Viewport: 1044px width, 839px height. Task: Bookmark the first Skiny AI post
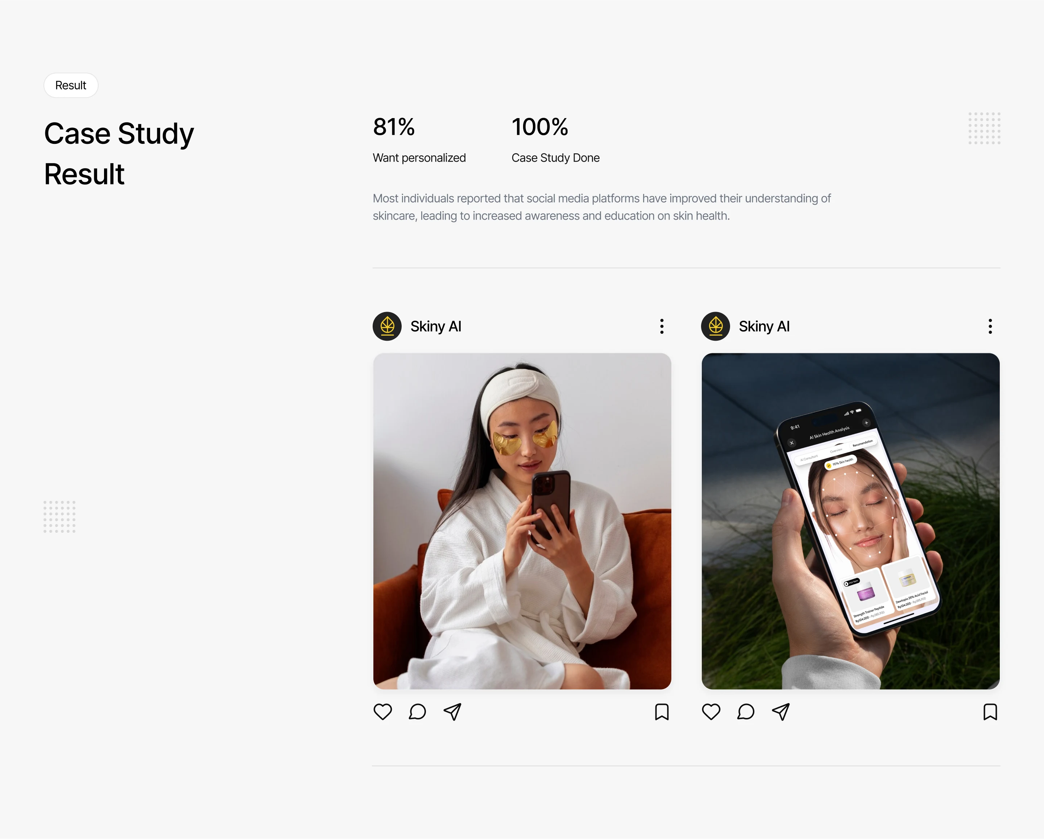click(x=662, y=712)
